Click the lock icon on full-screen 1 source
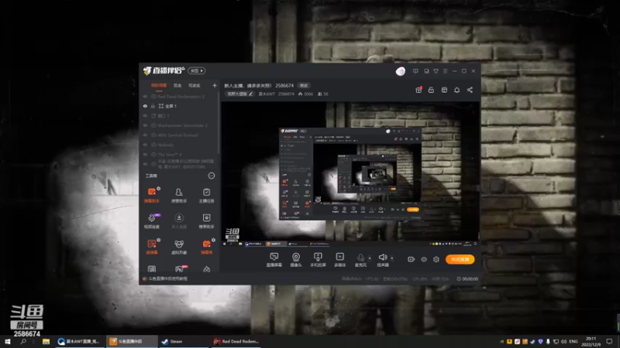Screen dimensions: 620x348 tap(153, 106)
